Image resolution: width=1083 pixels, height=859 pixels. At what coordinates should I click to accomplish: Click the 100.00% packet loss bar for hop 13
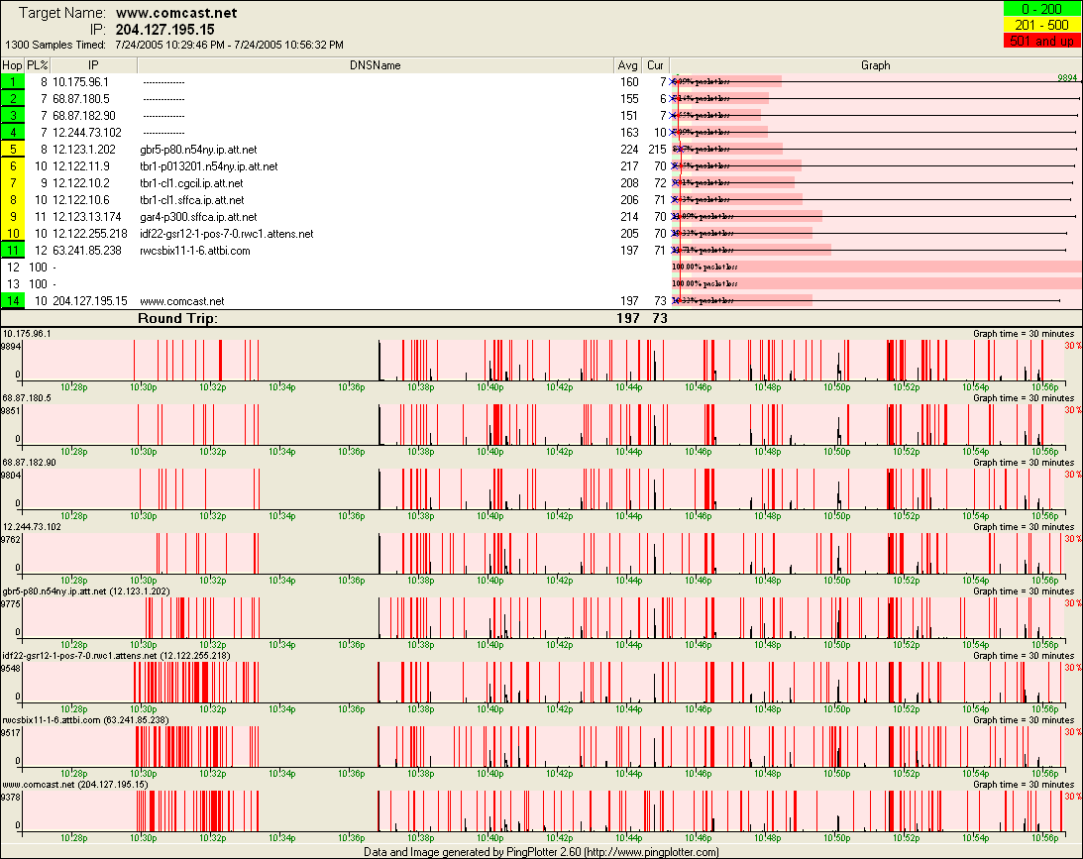point(877,283)
